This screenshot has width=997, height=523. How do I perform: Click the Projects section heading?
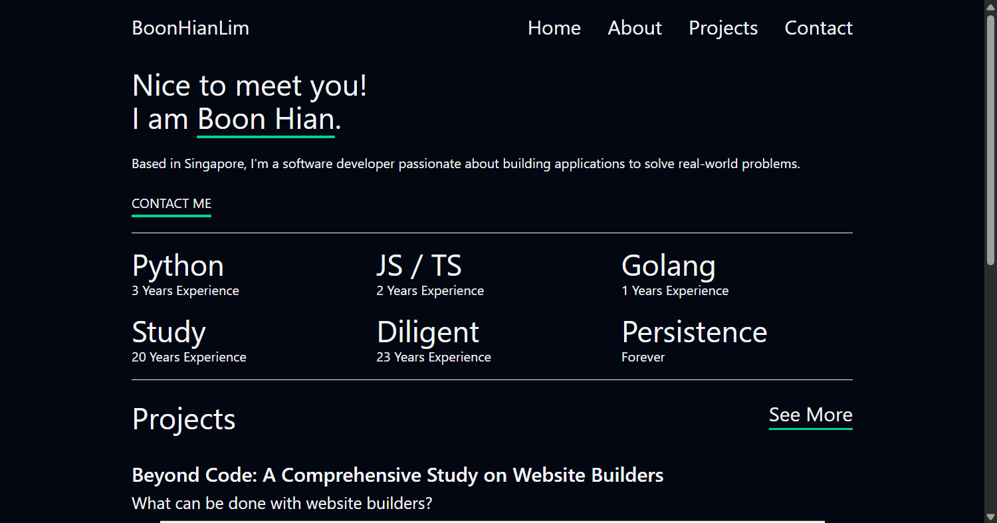(x=184, y=419)
